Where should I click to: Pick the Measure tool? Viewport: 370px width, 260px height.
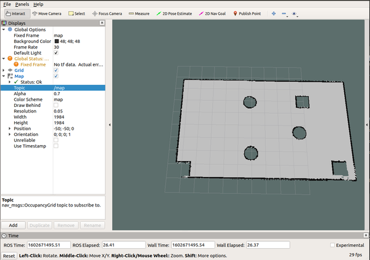click(x=139, y=13)
